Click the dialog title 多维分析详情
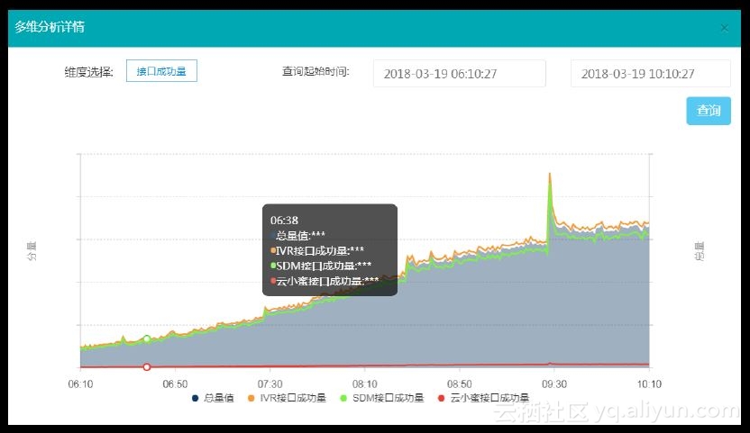The image size is (750, 433). [x=50, y=27]
